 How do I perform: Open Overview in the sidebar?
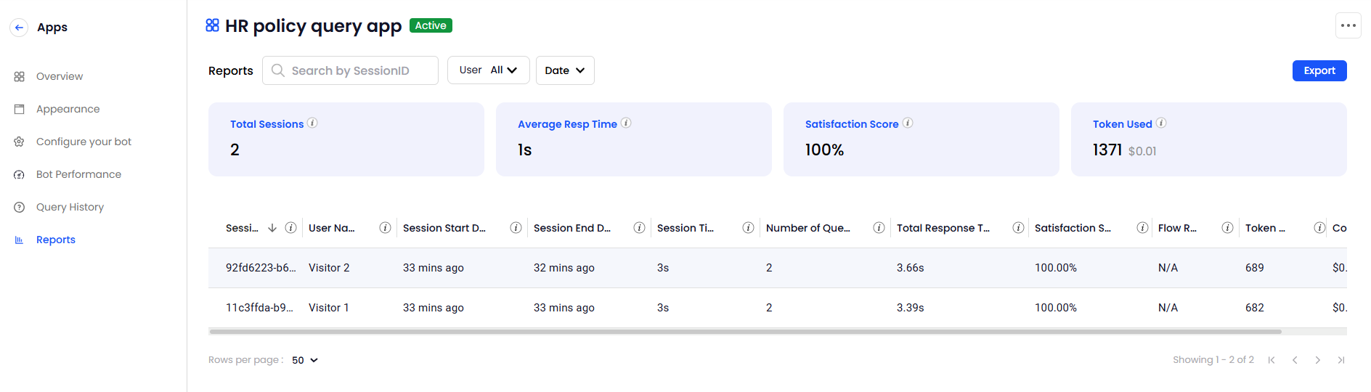60,76
